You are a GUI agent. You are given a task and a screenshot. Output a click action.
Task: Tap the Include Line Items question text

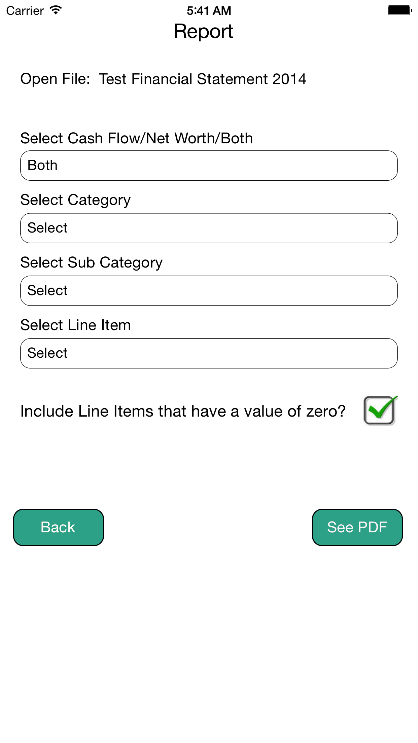(183, 411)
